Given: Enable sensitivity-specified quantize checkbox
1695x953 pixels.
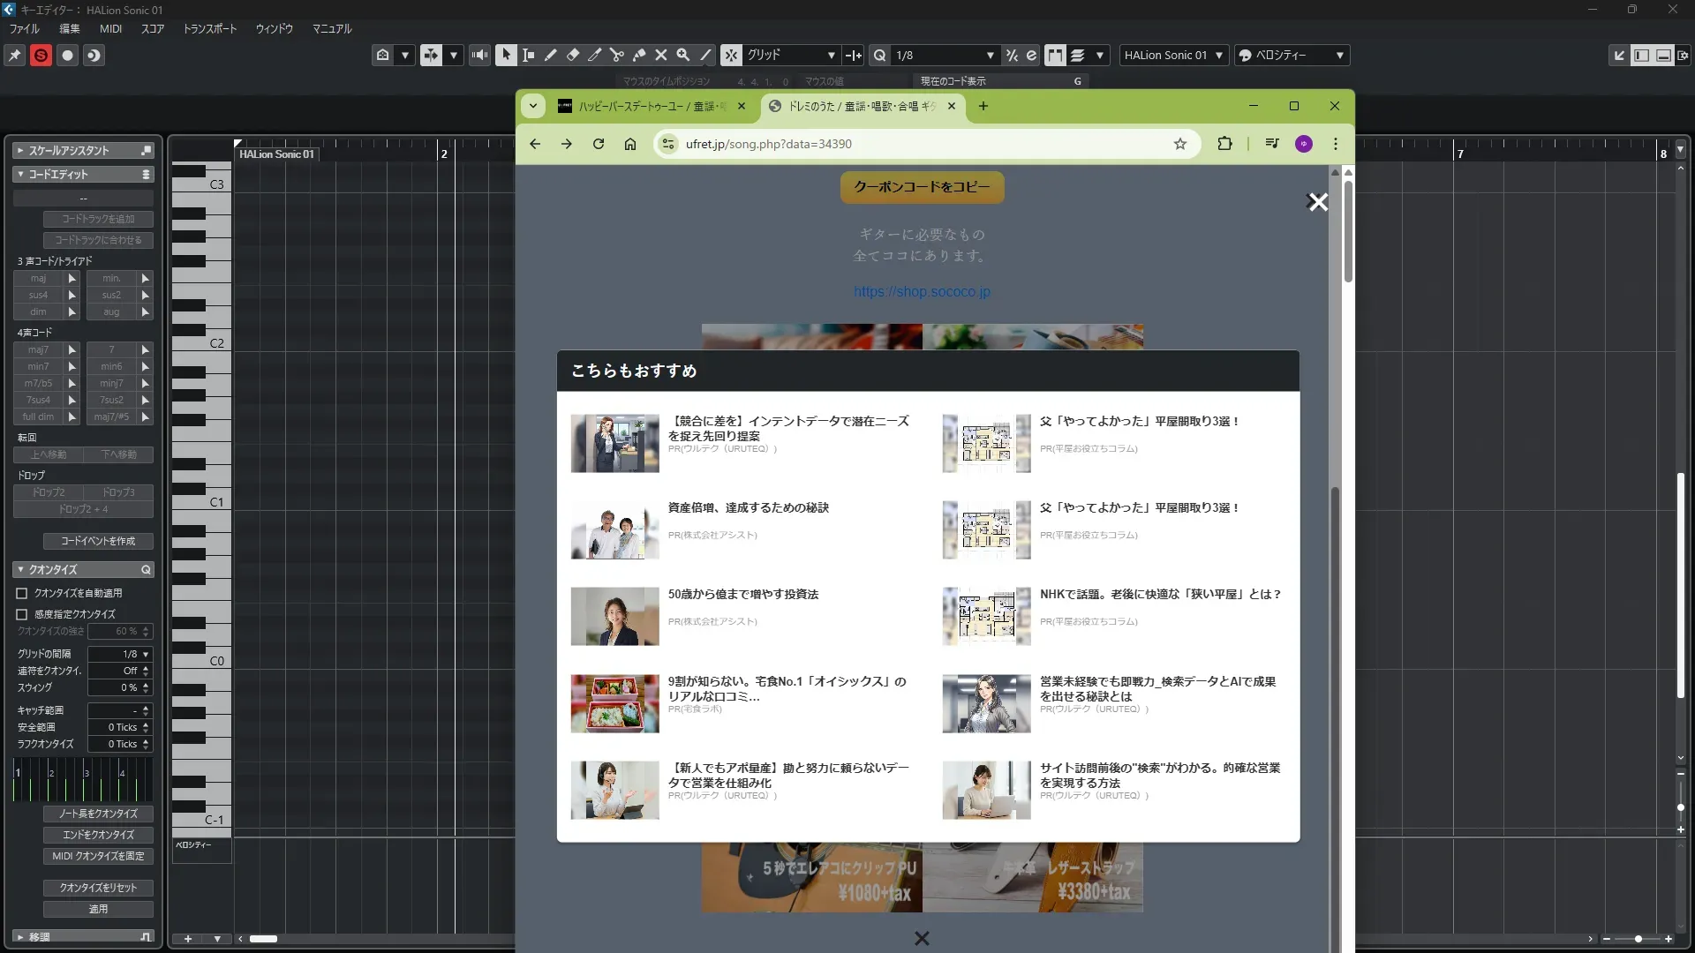Looking at the screenshot, I should click(x=22, y=614).
